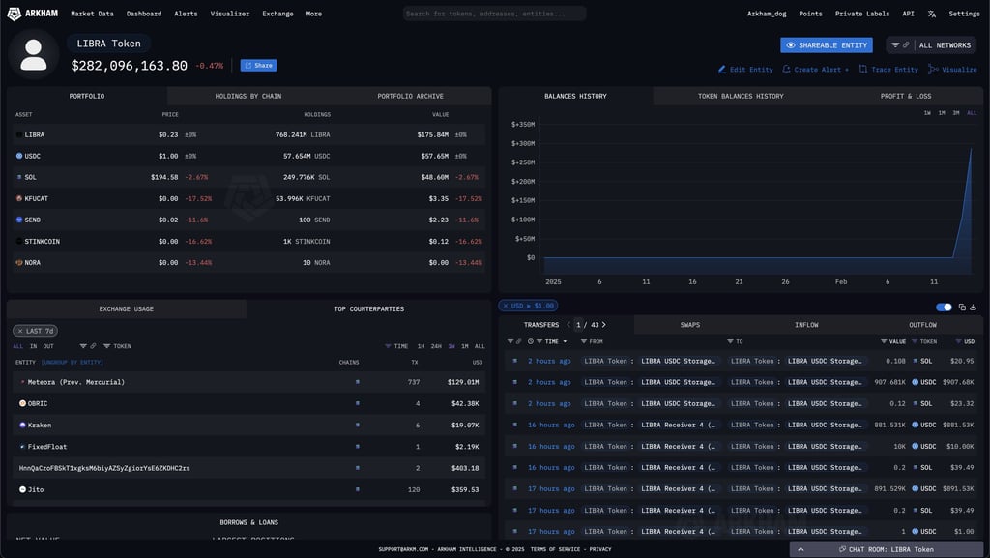Select 1H time range in counterparties

(x=422, y=346)
